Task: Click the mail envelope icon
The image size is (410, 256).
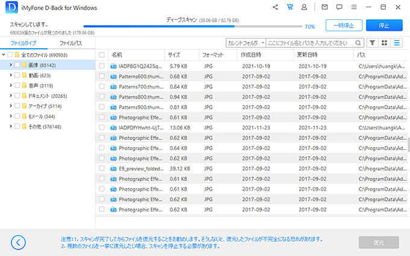Action: click(x=325, y=7)
